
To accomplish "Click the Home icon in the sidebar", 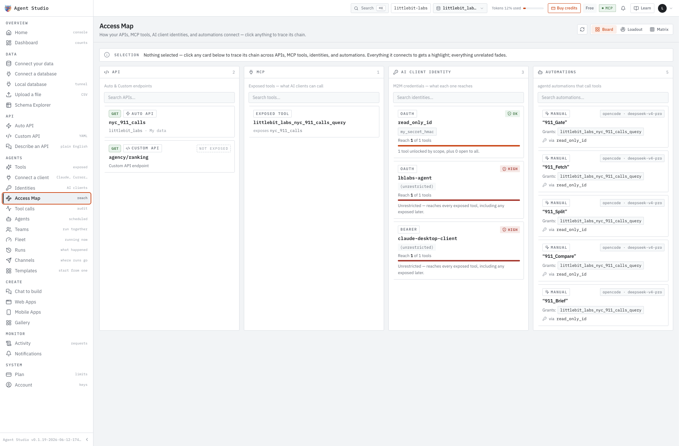I will (9, 33).
